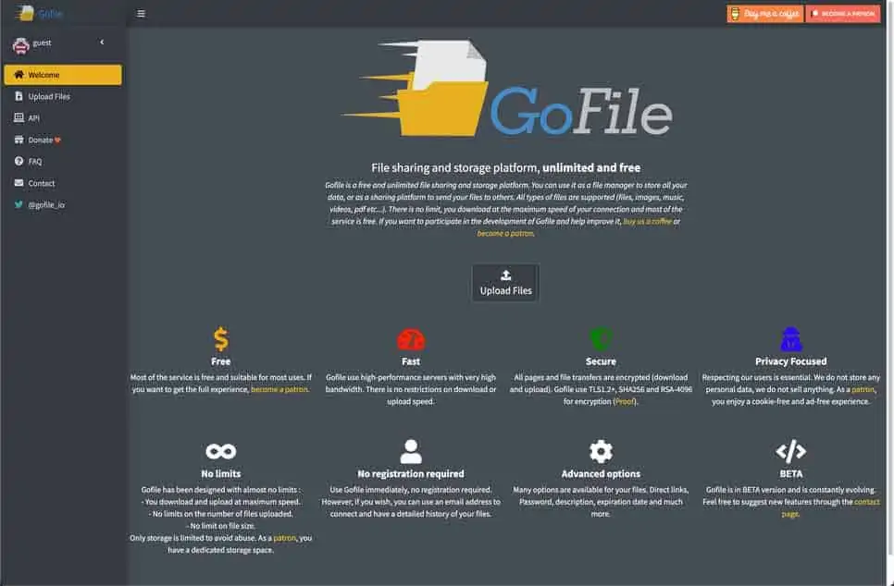Click the gear Advanced options icon
The width and height of the screenshot is (894, 586).
coord(601,452)
